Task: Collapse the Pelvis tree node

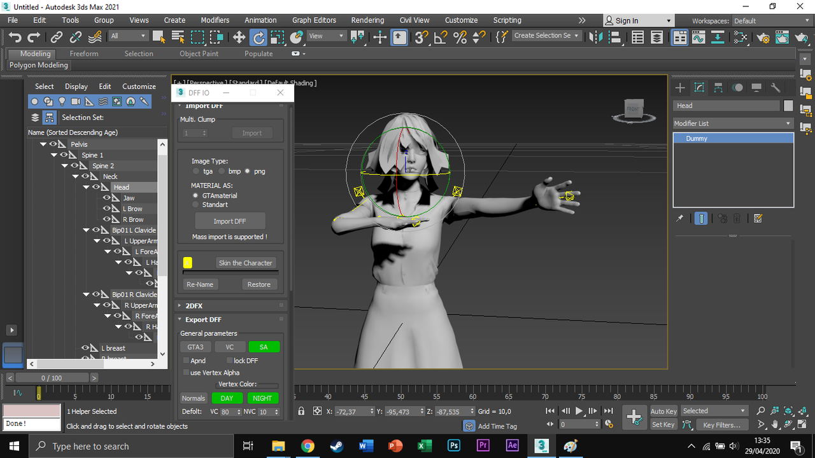Action: coord(43,144)
